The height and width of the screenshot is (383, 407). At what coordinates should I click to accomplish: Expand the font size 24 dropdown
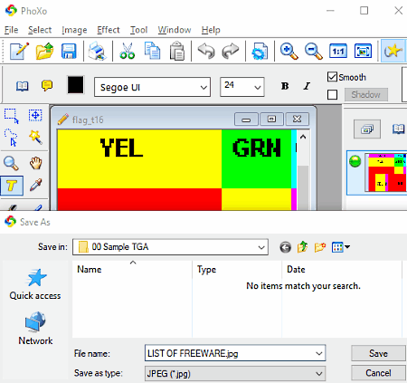[242, 87]
